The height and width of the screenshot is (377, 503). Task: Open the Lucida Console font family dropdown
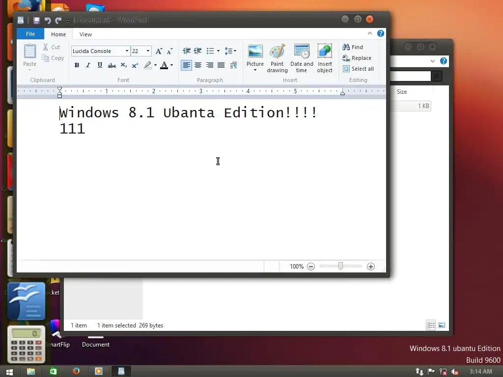pos(127,51)
